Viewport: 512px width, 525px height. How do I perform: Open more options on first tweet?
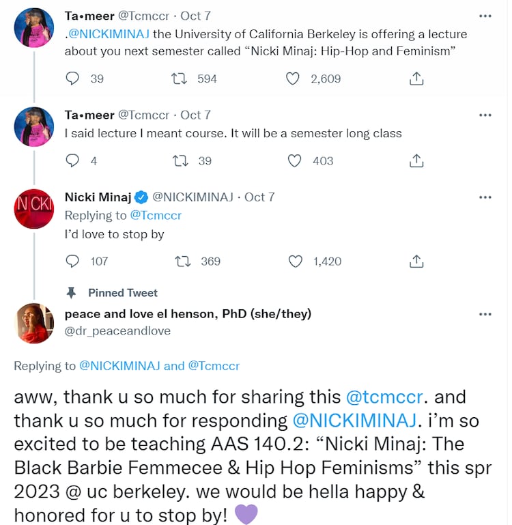pyautogui.click(x=485, y=15)
